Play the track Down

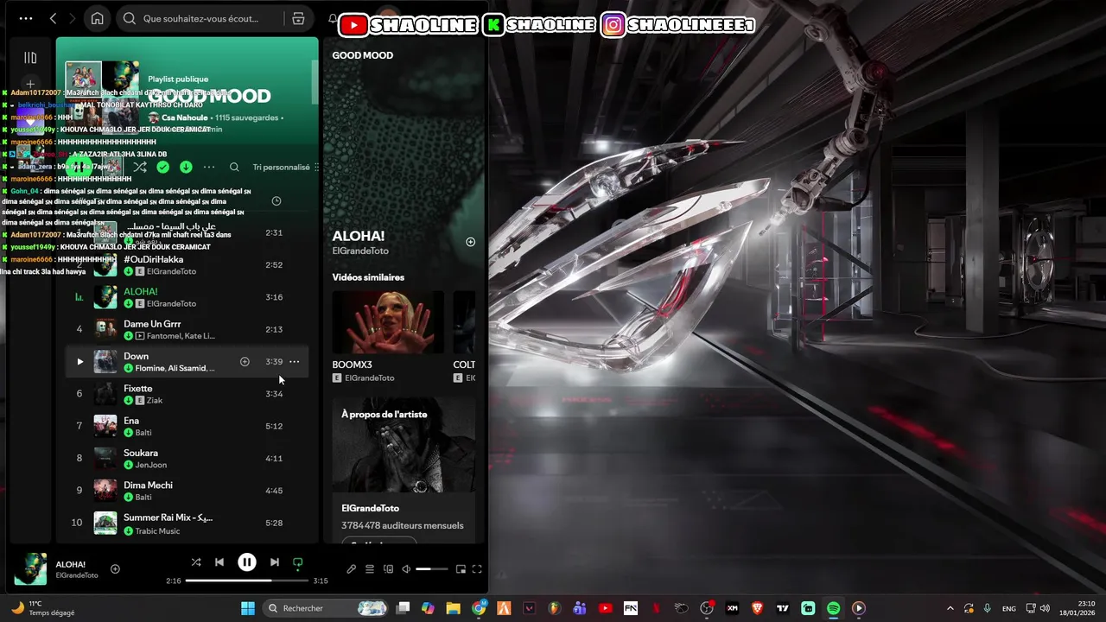coord(79,362)
